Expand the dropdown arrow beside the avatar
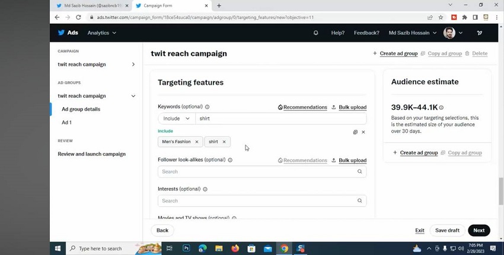 click(460, 33)
